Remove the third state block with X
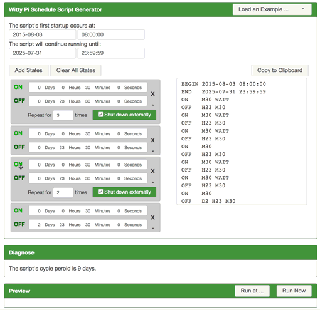 [x=153, y=171]
